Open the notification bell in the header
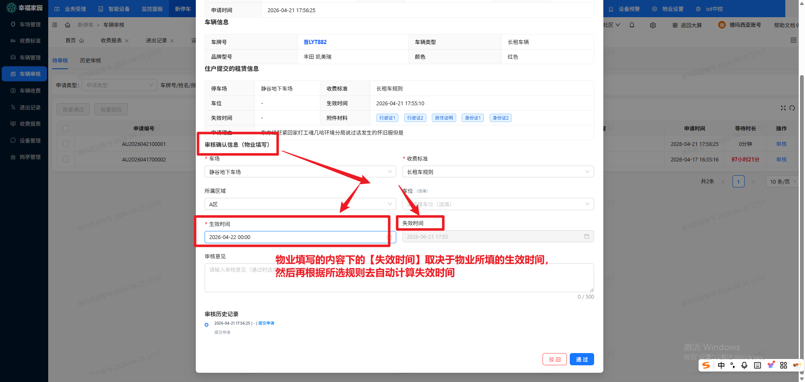Viewport: 805px width, 382px height. [x=631, y=25]
